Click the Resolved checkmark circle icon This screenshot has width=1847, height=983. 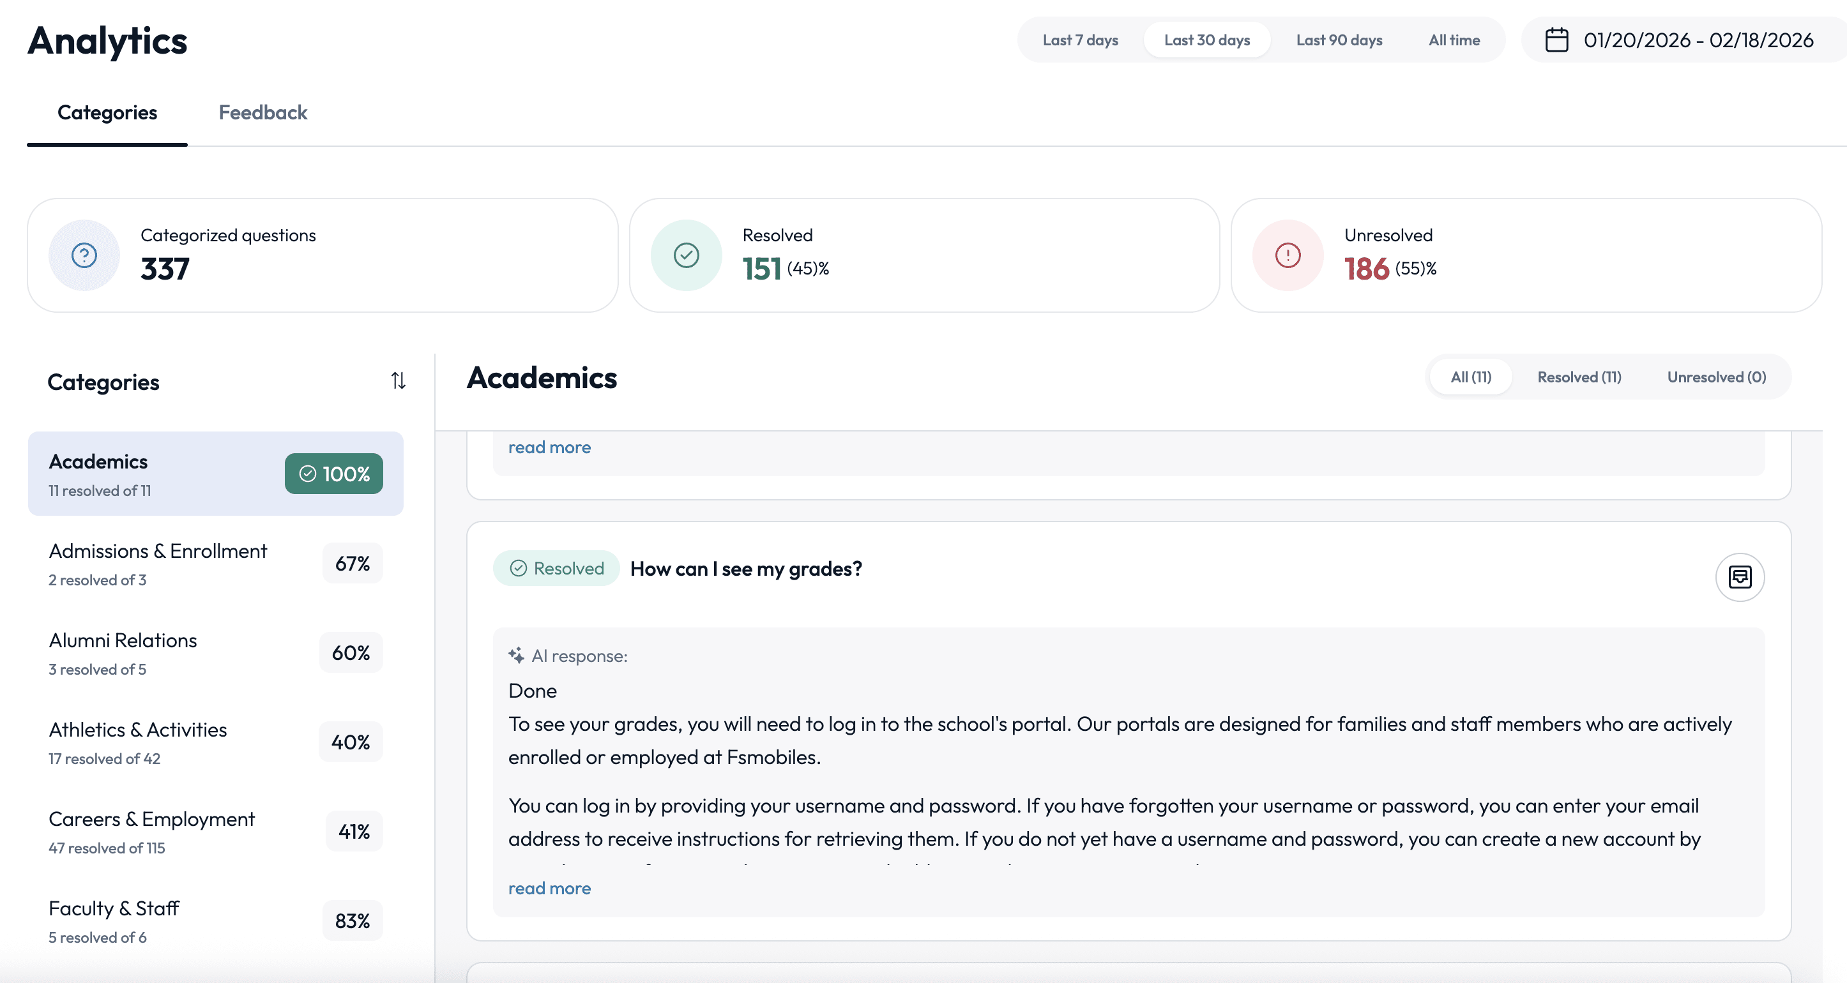[x=686, y=255]
